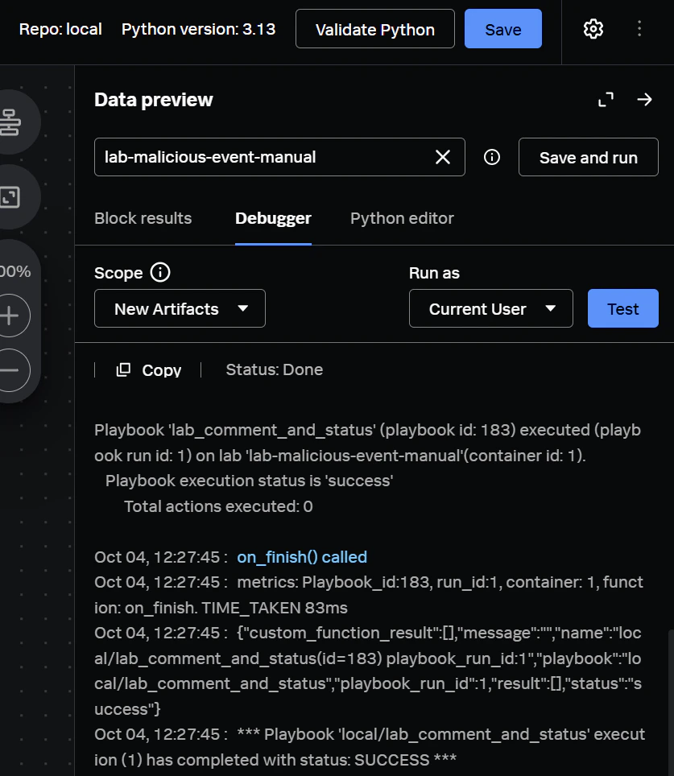Click the 'Repo: local' label
The image size is (674, 776).
[x=60, y=29]
